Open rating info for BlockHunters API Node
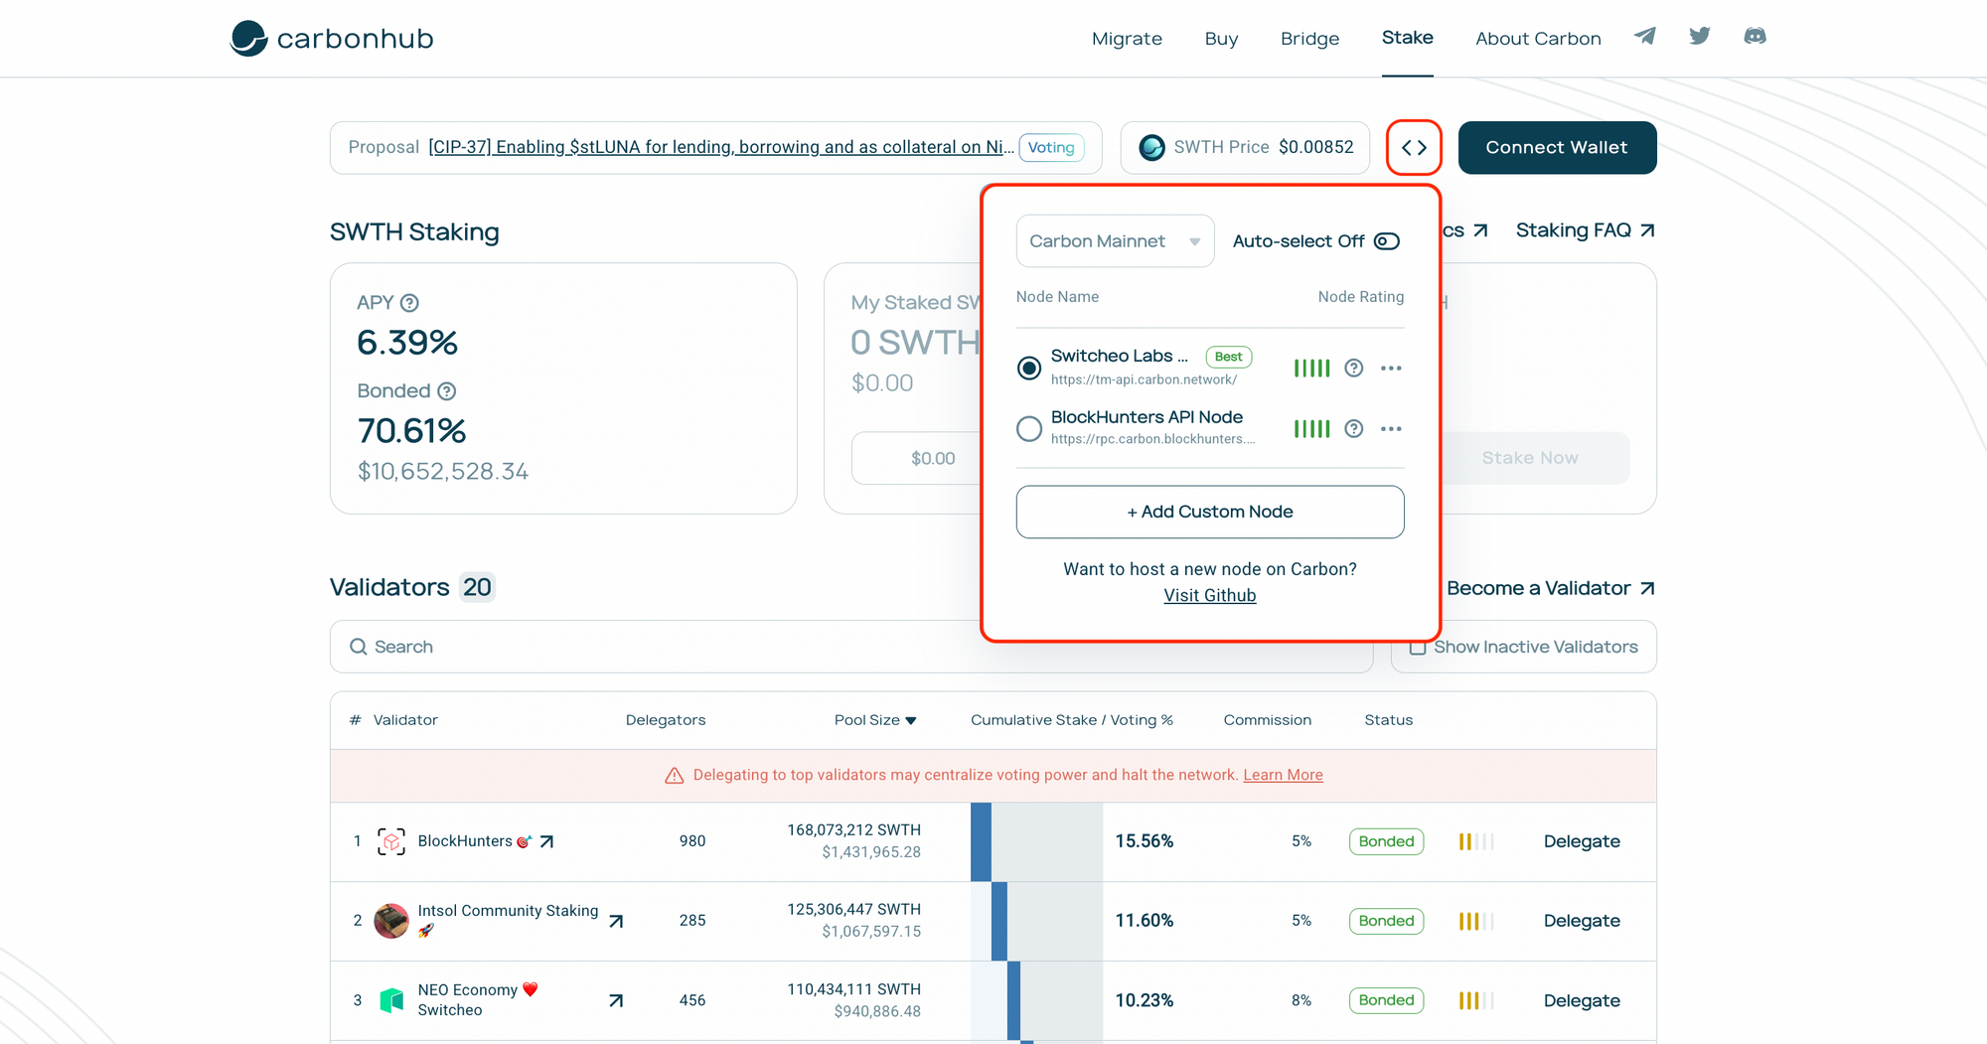Viewport: 1987px width, 1044px height. [x=1353, y=429]
